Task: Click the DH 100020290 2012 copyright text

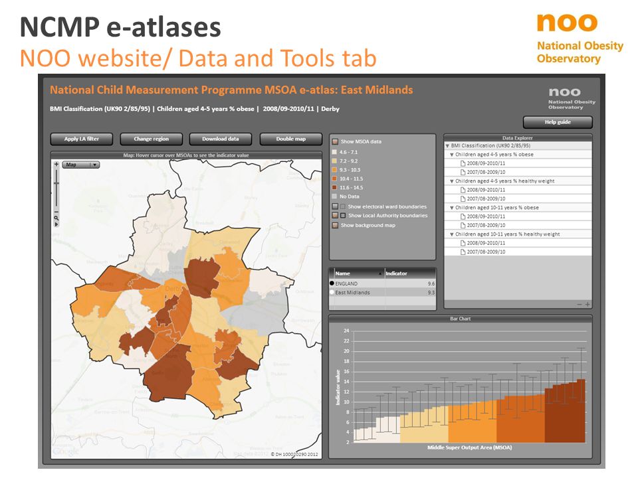Action: click(x=294, y=454)
